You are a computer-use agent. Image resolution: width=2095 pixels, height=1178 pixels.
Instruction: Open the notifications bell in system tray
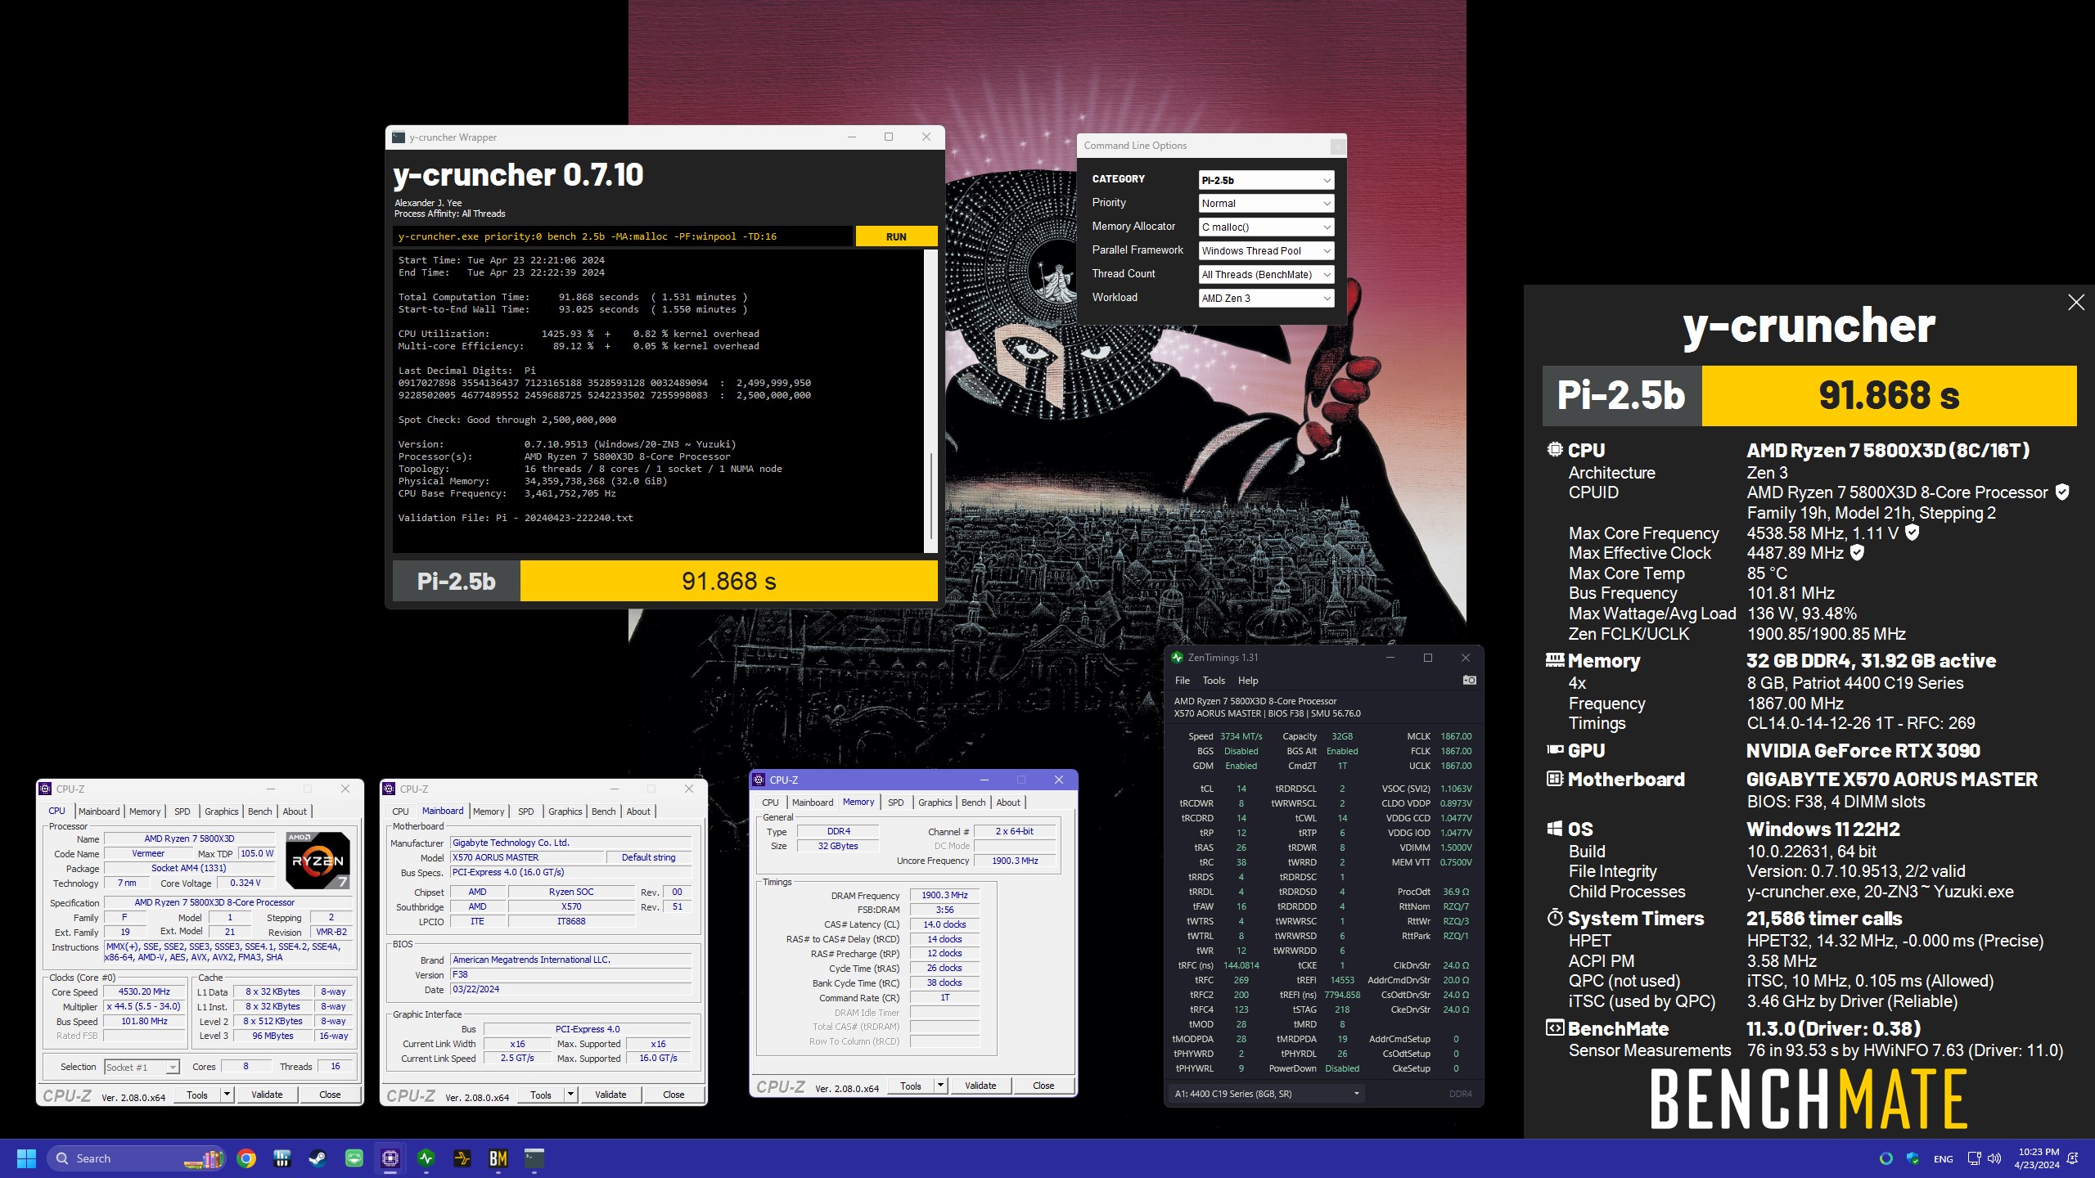(x=2073, y=1158)
